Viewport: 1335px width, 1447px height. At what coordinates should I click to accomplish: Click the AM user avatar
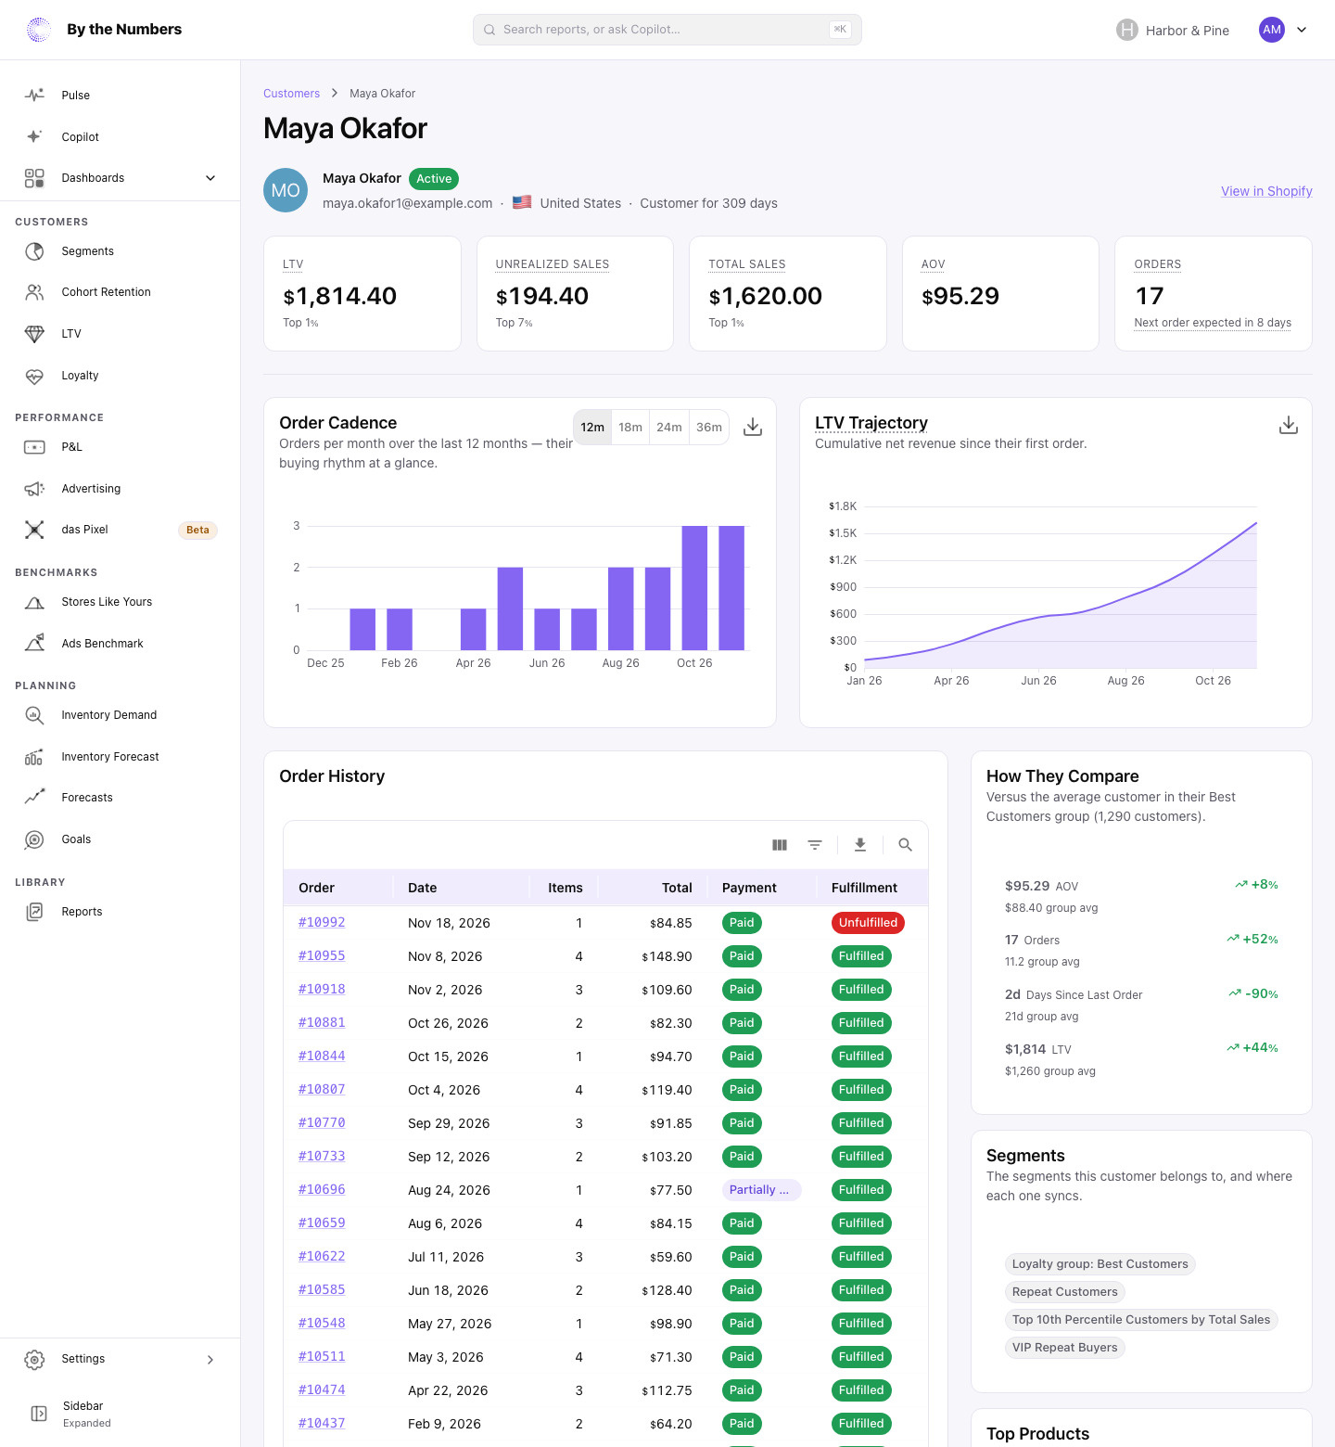coord(1272,30)
